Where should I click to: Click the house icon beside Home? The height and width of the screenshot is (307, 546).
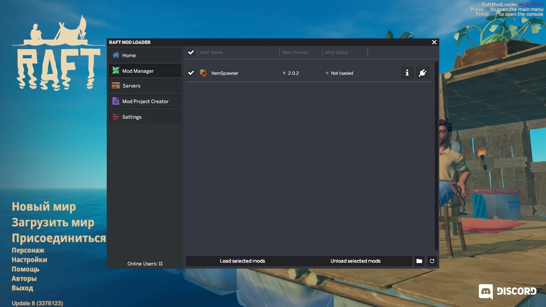115,55
